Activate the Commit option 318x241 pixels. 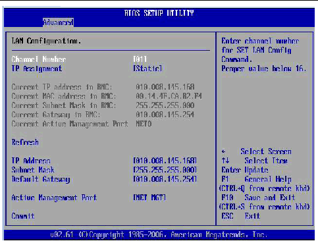click(23, 216)
